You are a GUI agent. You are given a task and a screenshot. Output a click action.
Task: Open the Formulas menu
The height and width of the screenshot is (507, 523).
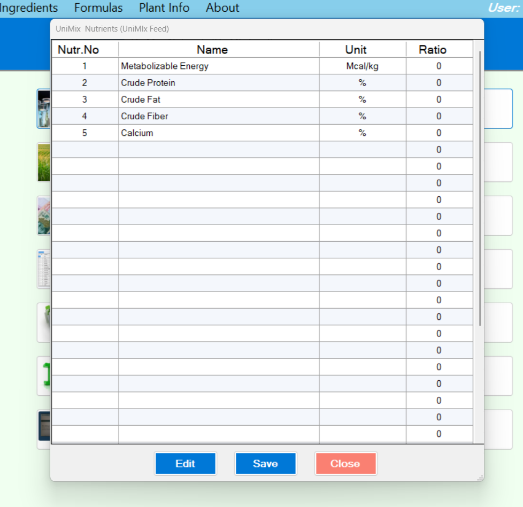[98, 8]
